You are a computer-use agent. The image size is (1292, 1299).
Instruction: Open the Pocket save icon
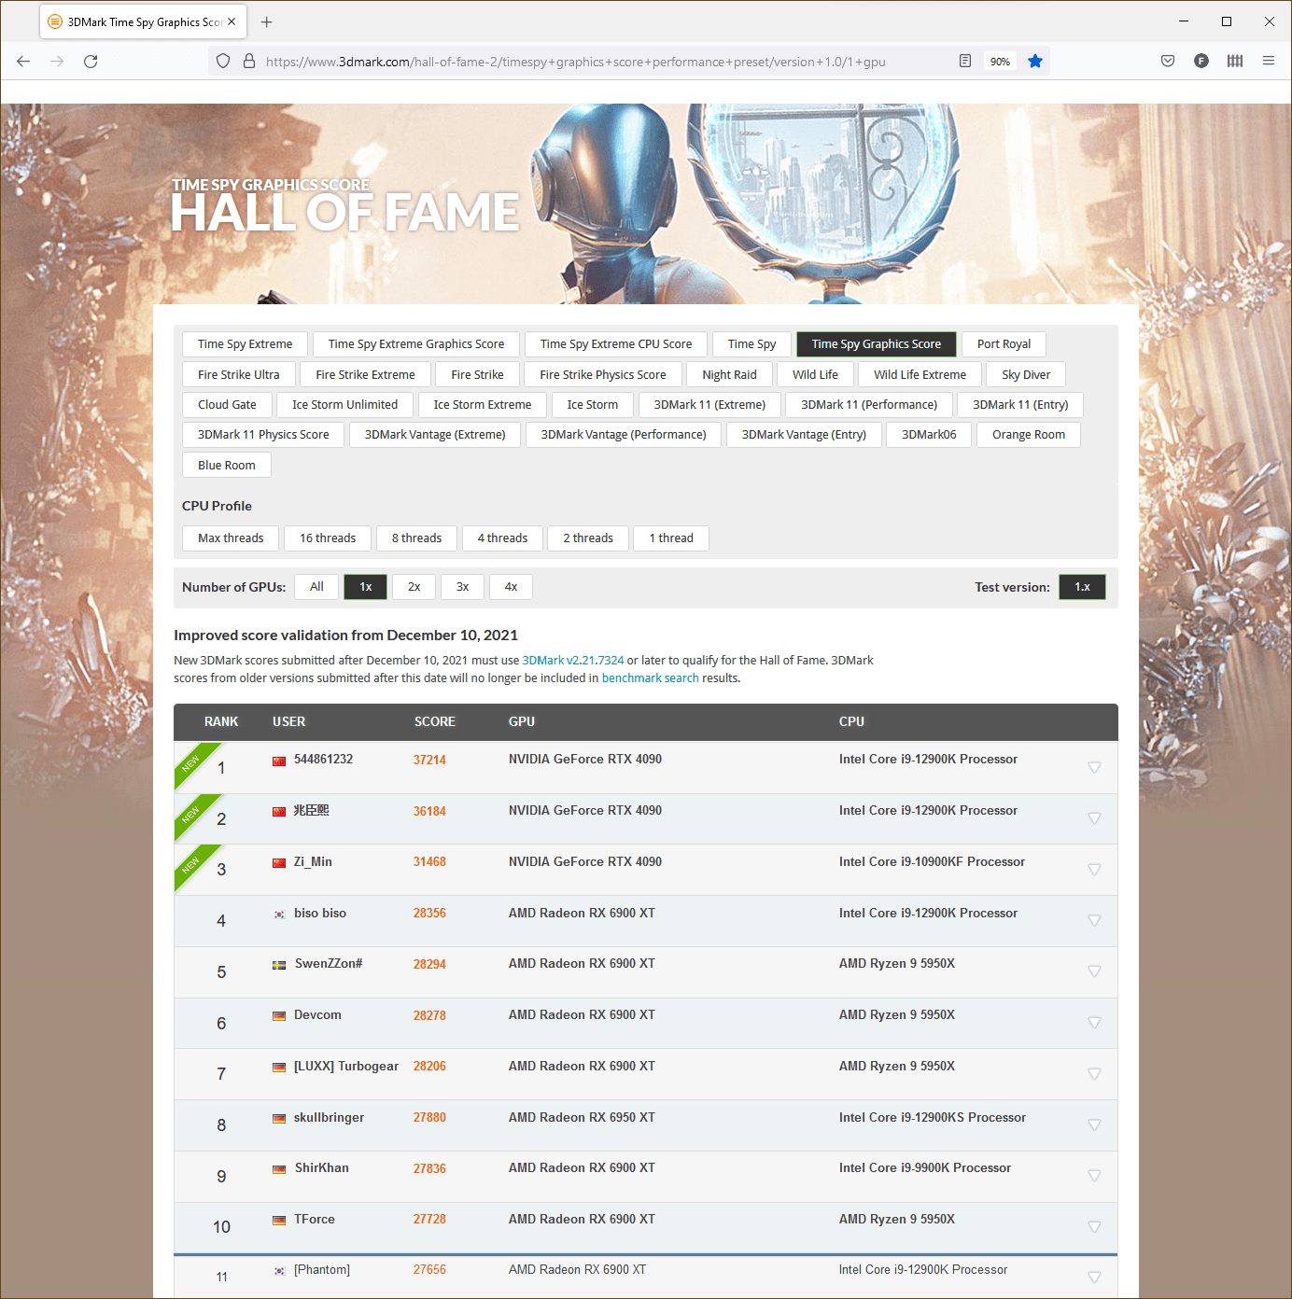tap(1168, 62)
